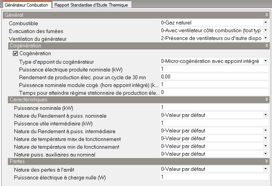Image resolution: width=272 pixels, height=186 pixels.
Task: Collapse the Cogénération section chevron
Action: (x=266, y=46)
